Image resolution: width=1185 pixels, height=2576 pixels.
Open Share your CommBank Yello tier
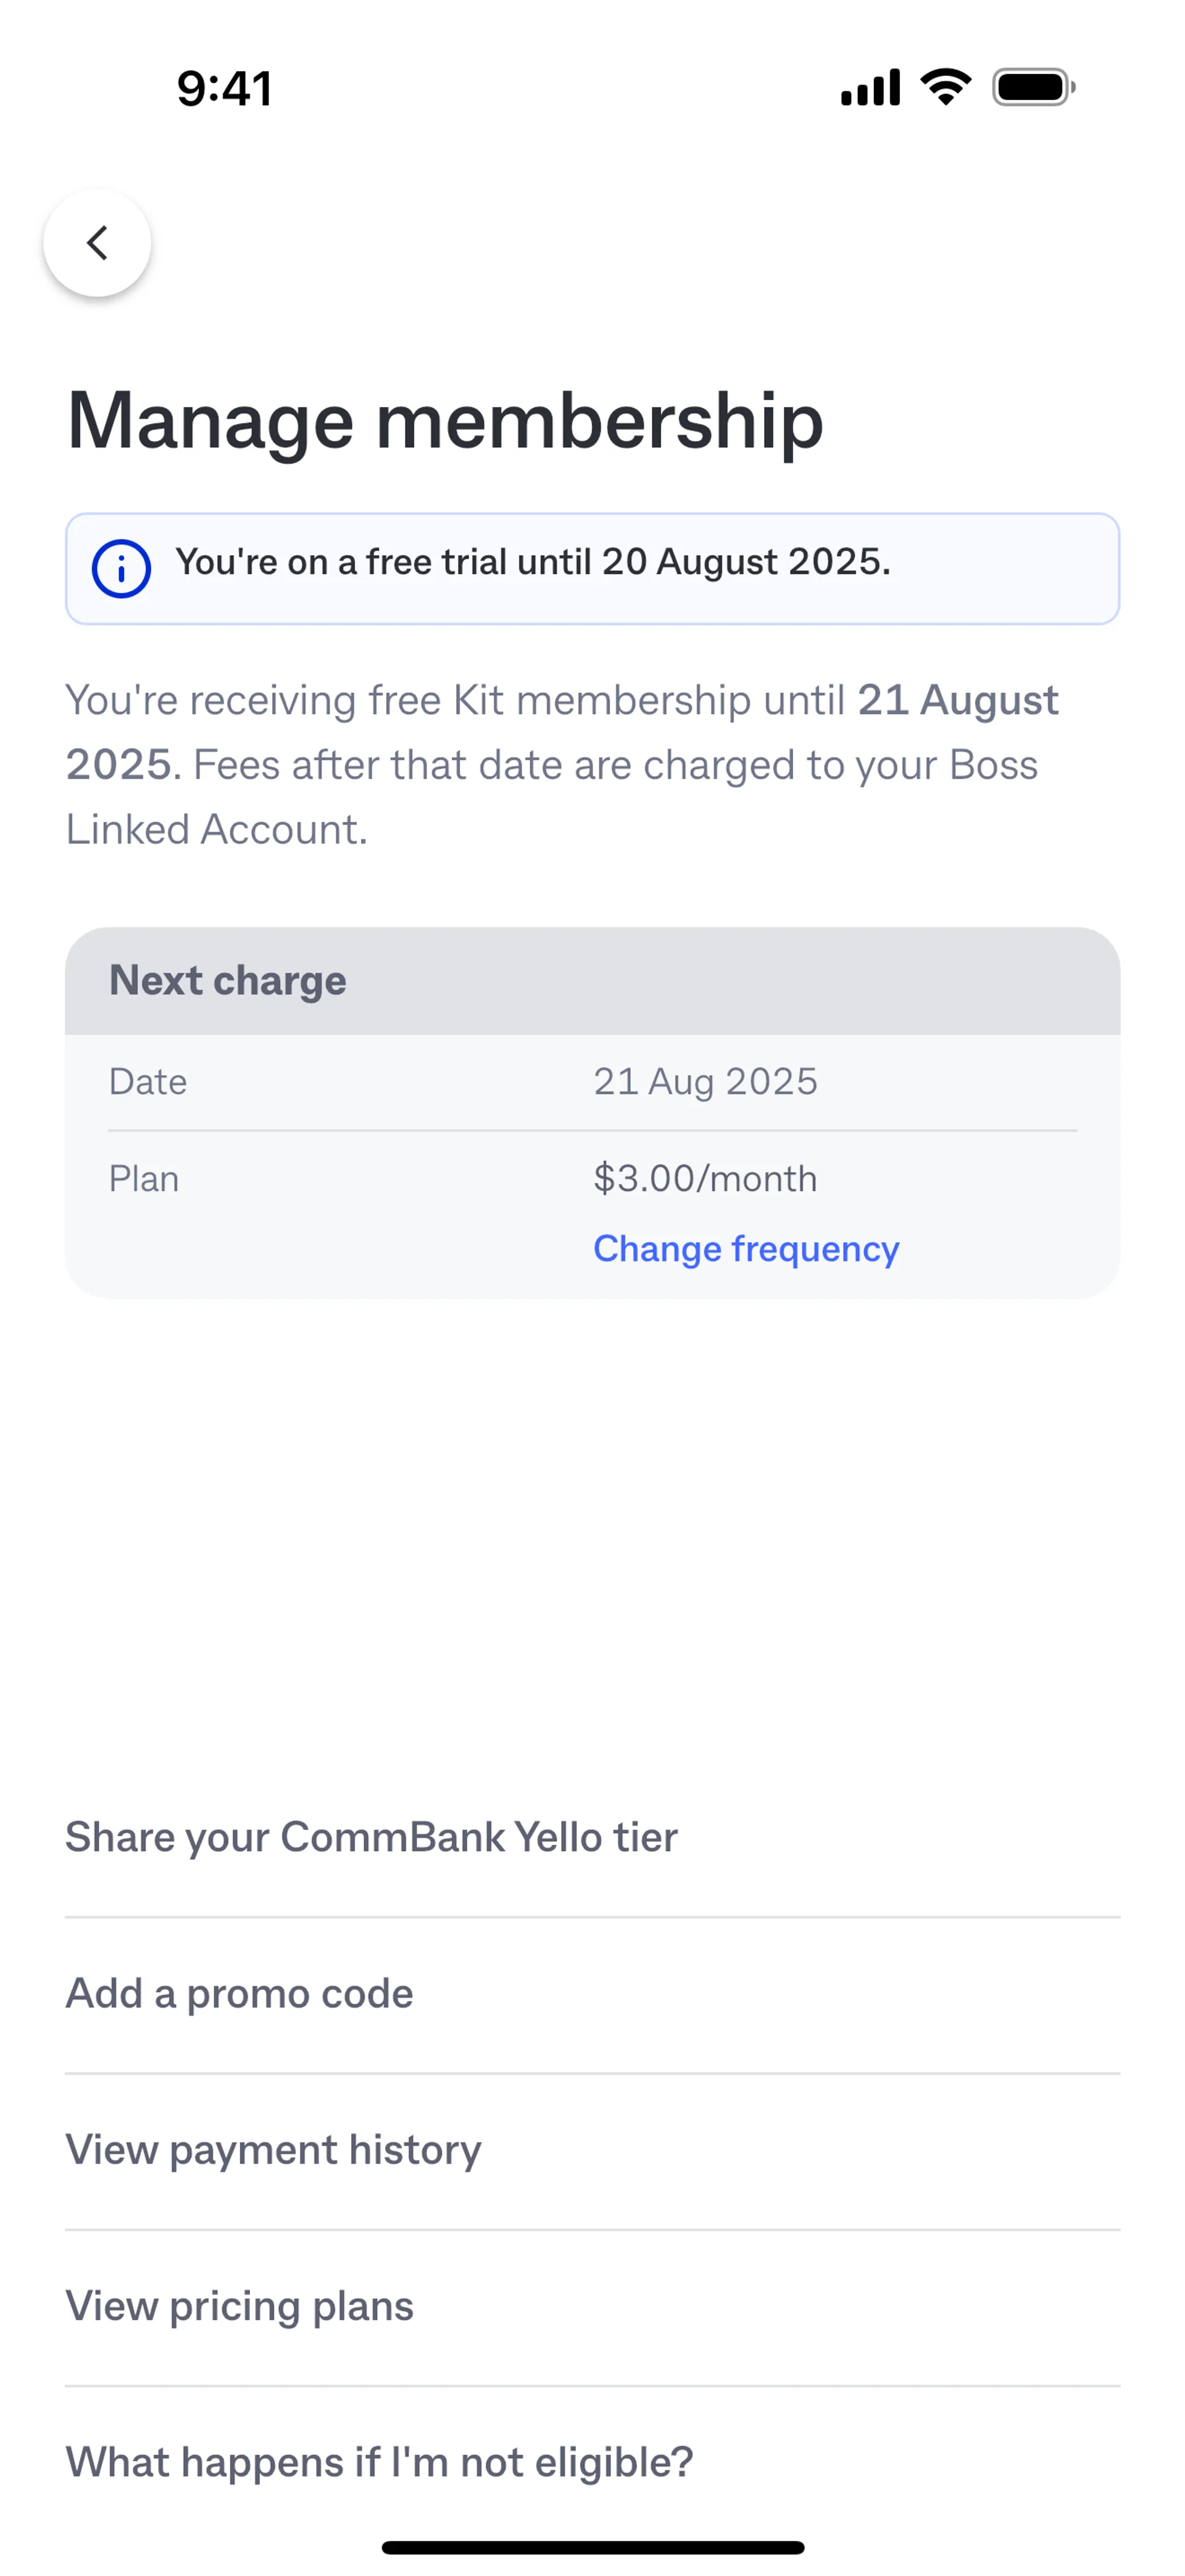(372, 1837)
